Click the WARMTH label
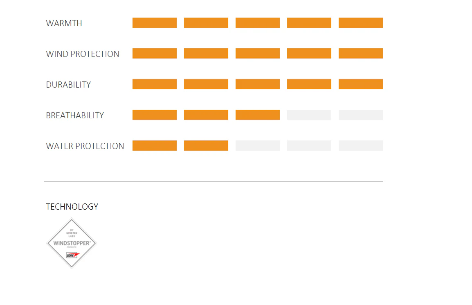The width and height of the screenshot is (472, 305). (x=64, y=23)
